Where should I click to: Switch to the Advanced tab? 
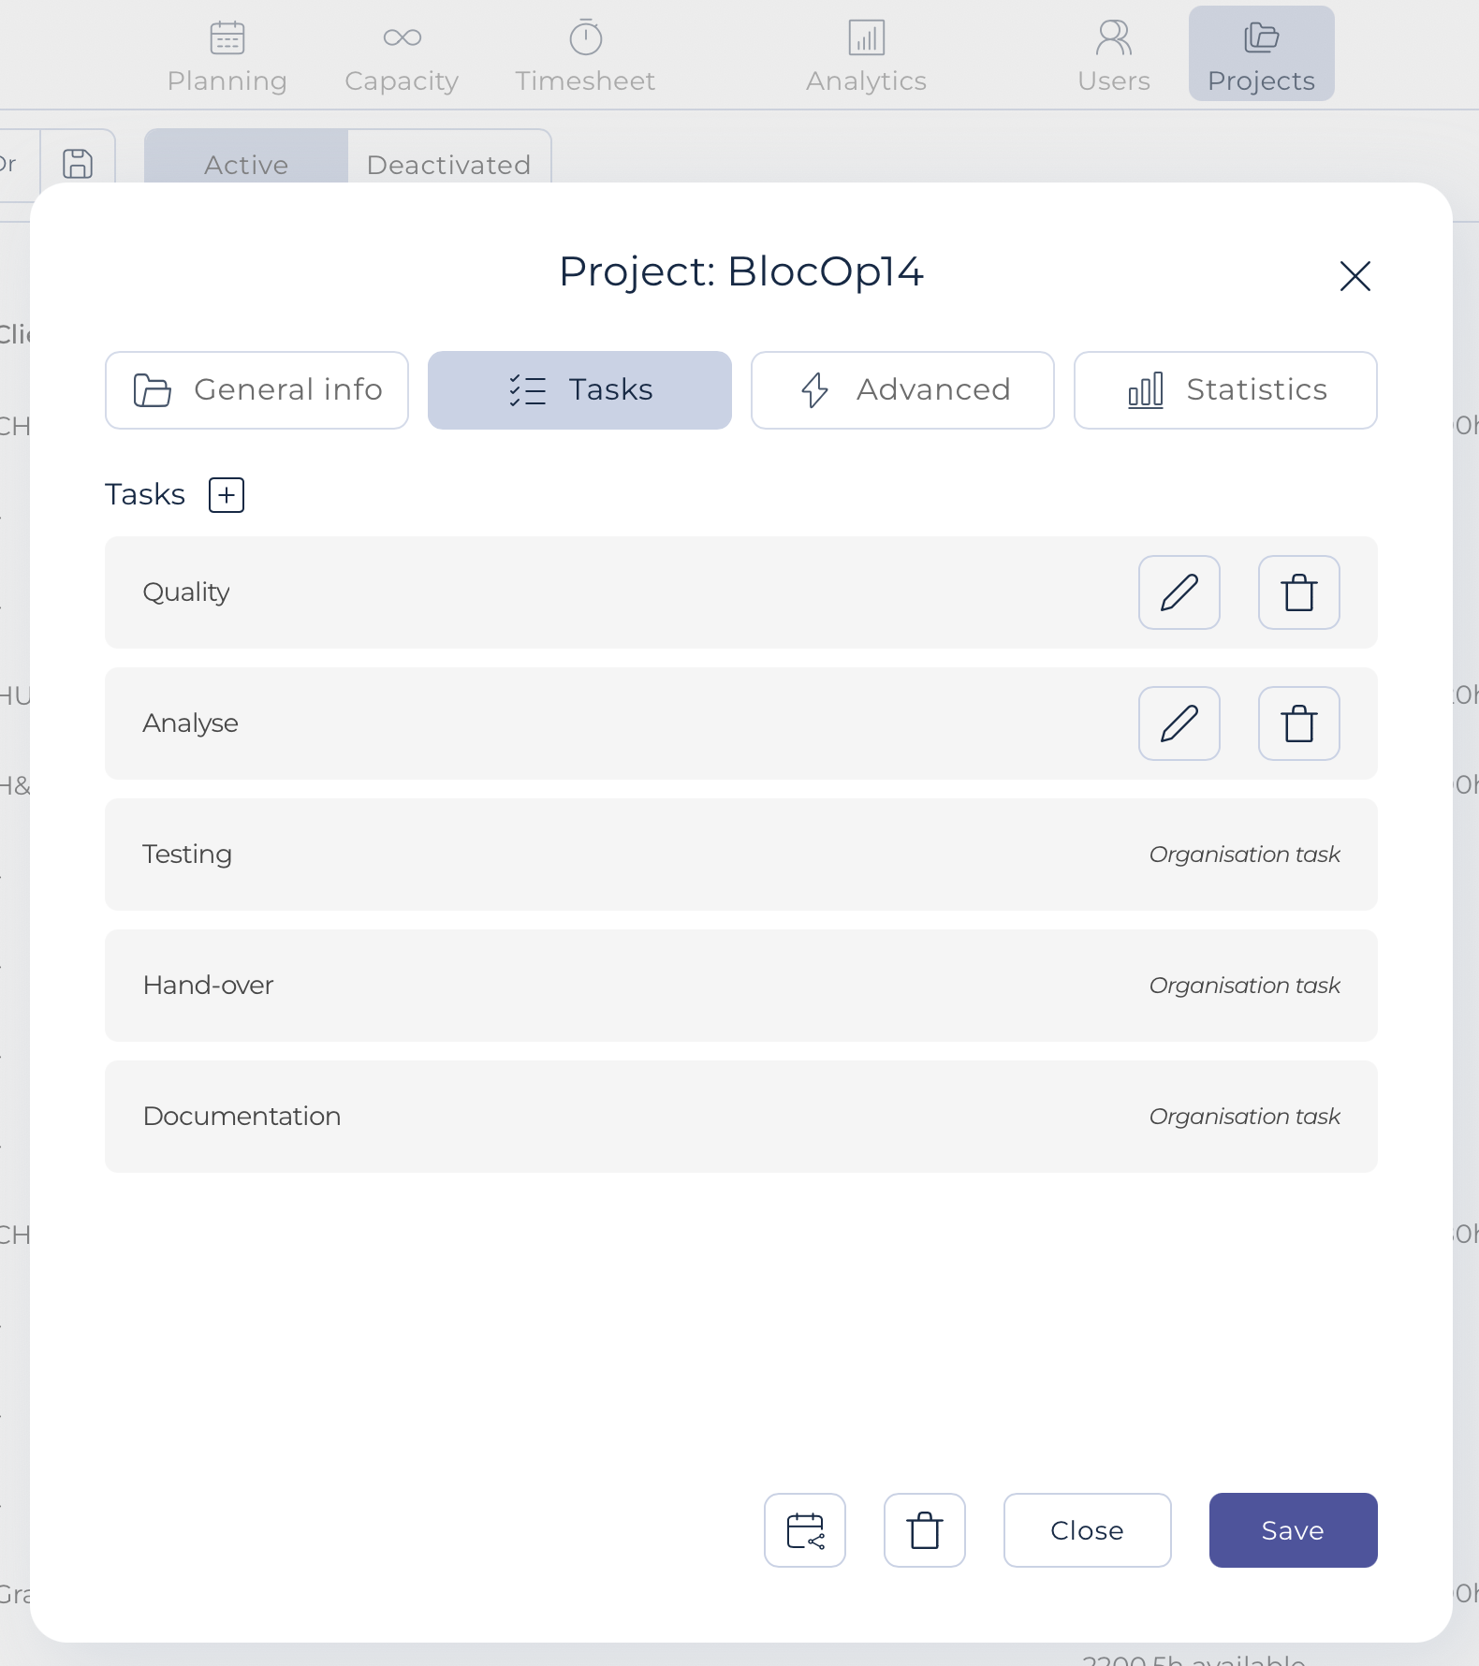(902, 390)
